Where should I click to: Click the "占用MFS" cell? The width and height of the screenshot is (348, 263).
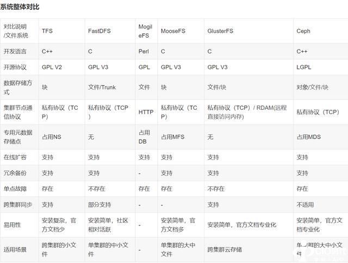[x=172, y=137]
